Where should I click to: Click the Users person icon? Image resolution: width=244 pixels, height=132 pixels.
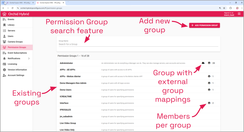pyautogui.click(x=4, y=36)
